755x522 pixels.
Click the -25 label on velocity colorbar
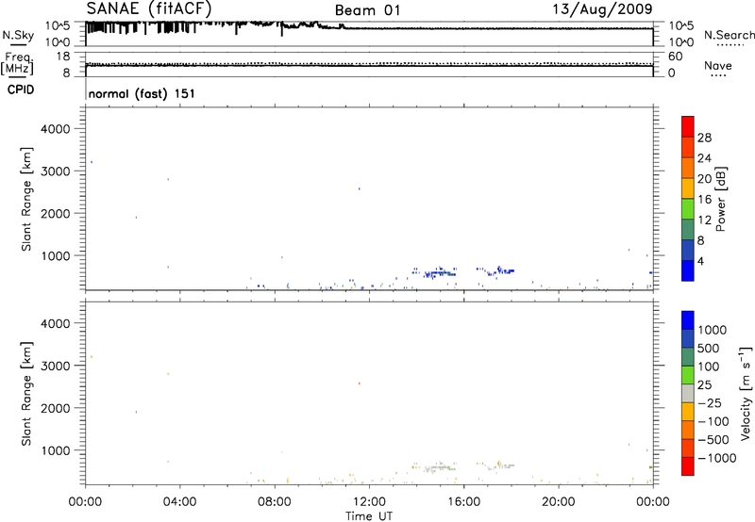tap(710, 403)
